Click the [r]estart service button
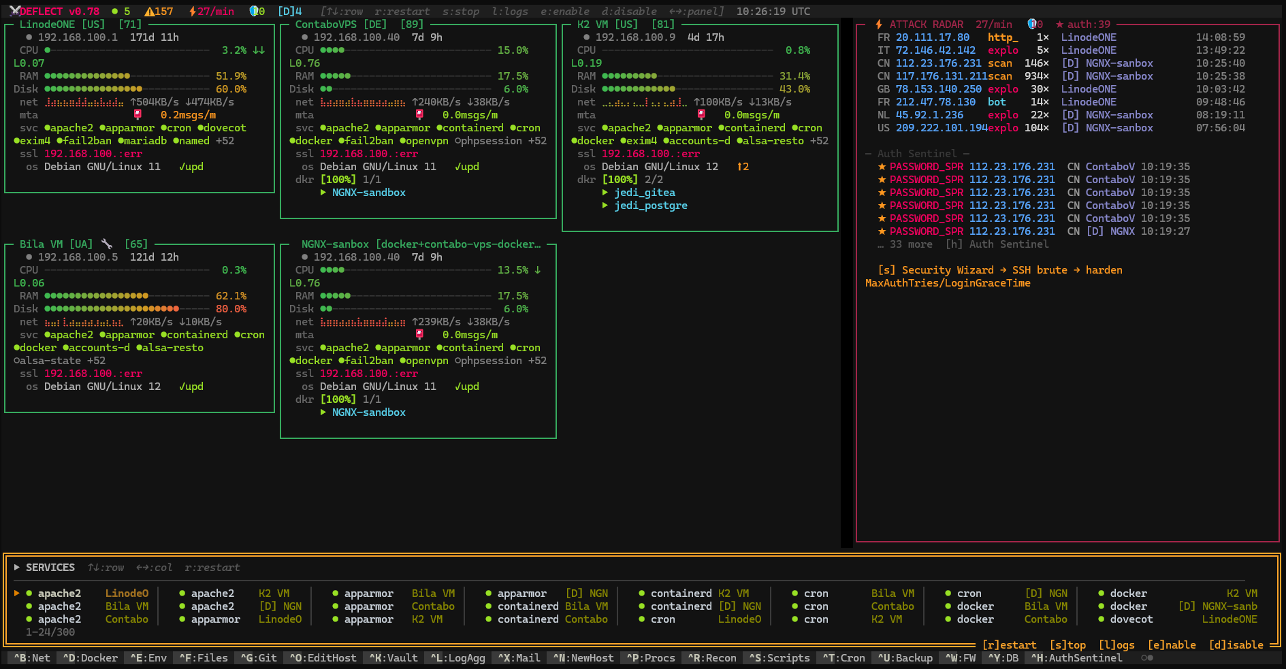 point(1010,645)
